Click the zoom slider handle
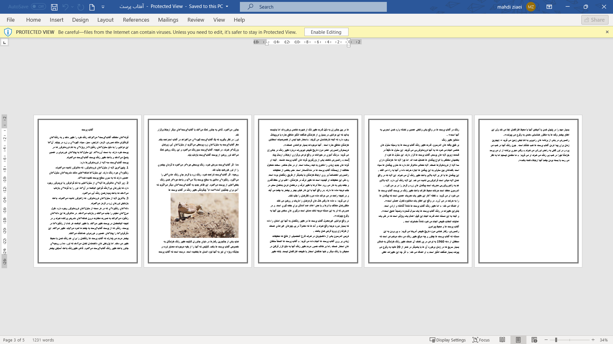The height and width of the screenshot is (344, 613). (556, 340)
